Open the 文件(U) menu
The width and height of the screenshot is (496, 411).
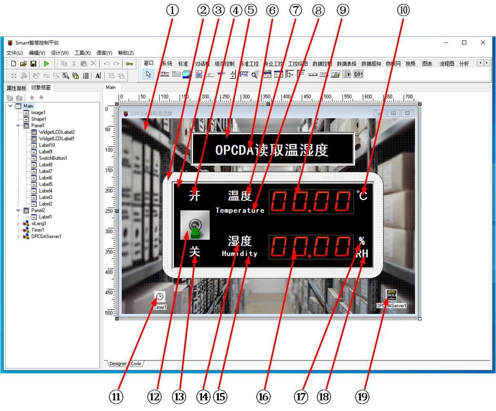15,53
